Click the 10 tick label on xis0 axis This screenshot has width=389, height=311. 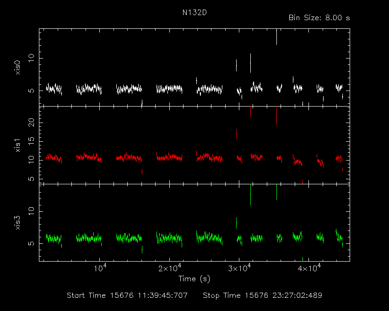31,59
